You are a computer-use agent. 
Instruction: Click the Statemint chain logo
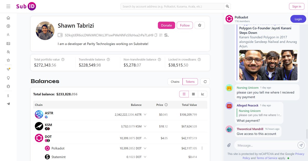[x=47, y=157]
